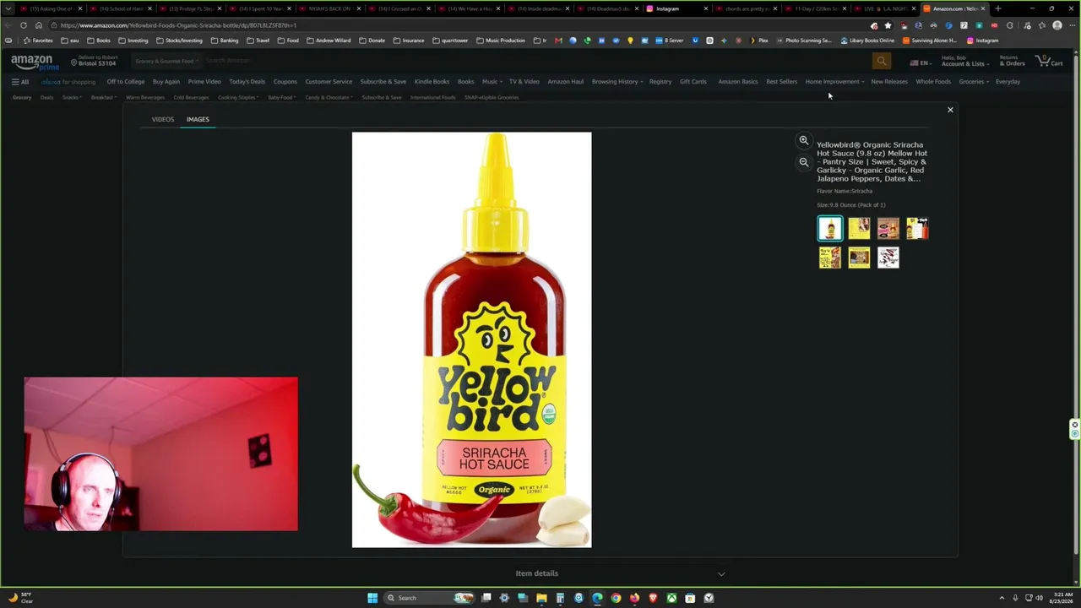
Task: Reload the page in the browser
Action: (24, 25)
